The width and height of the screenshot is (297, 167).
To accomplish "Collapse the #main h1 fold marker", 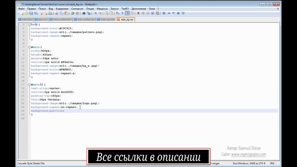I will coord(29,84).
